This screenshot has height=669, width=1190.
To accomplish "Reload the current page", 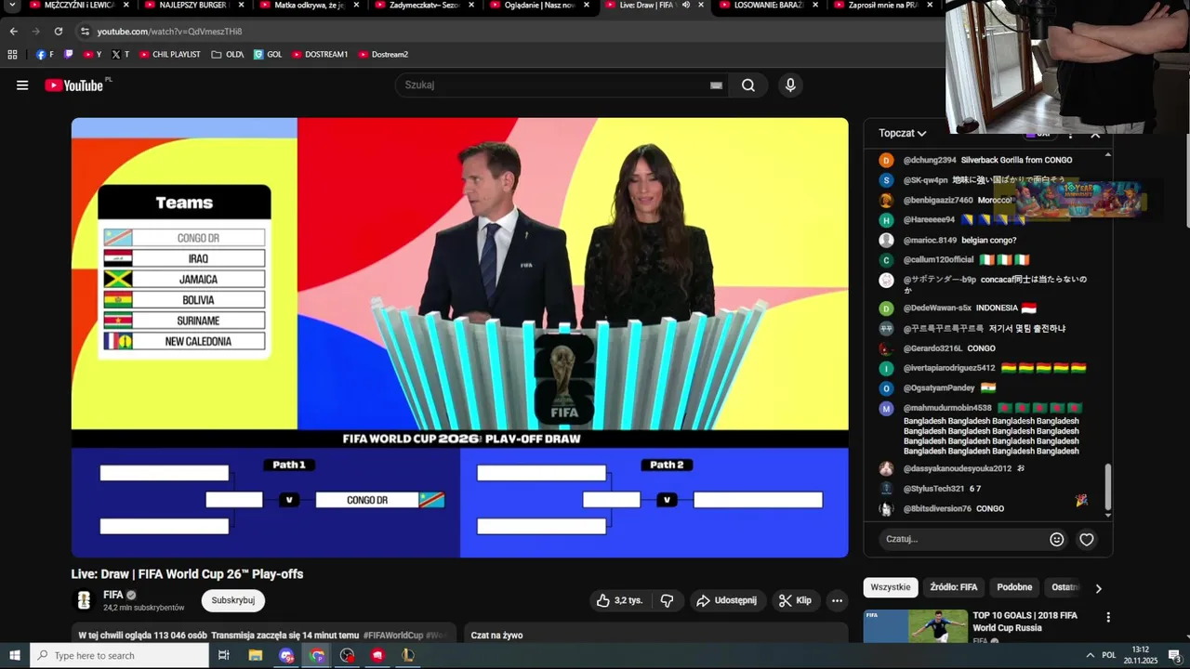I will [x=58, y=31].
